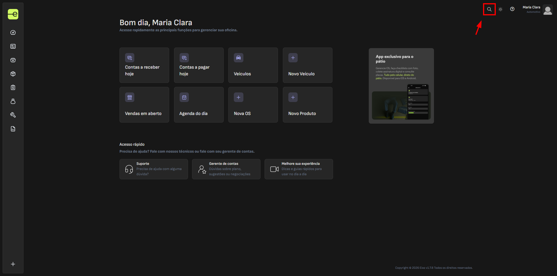Open the money bag icon in sidebar
This screenshot has height=276, width=557.
[x=13, y=101]
